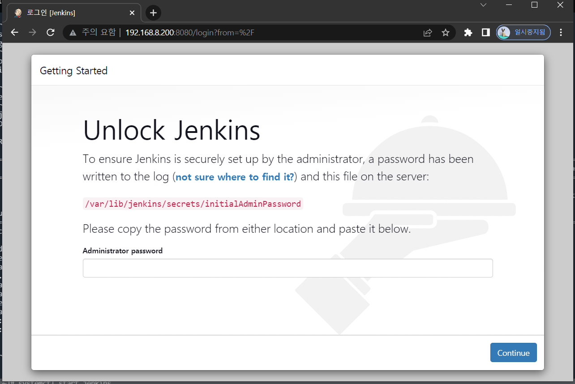Open the browser side panel icon
This screenshot has width=575, height=384.
(485, 32)
